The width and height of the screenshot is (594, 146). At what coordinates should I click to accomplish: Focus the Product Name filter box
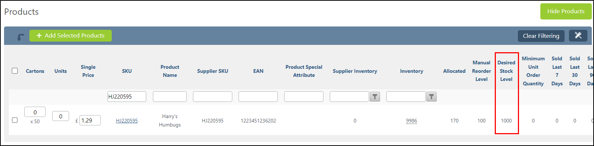click(x=170, y=97)
